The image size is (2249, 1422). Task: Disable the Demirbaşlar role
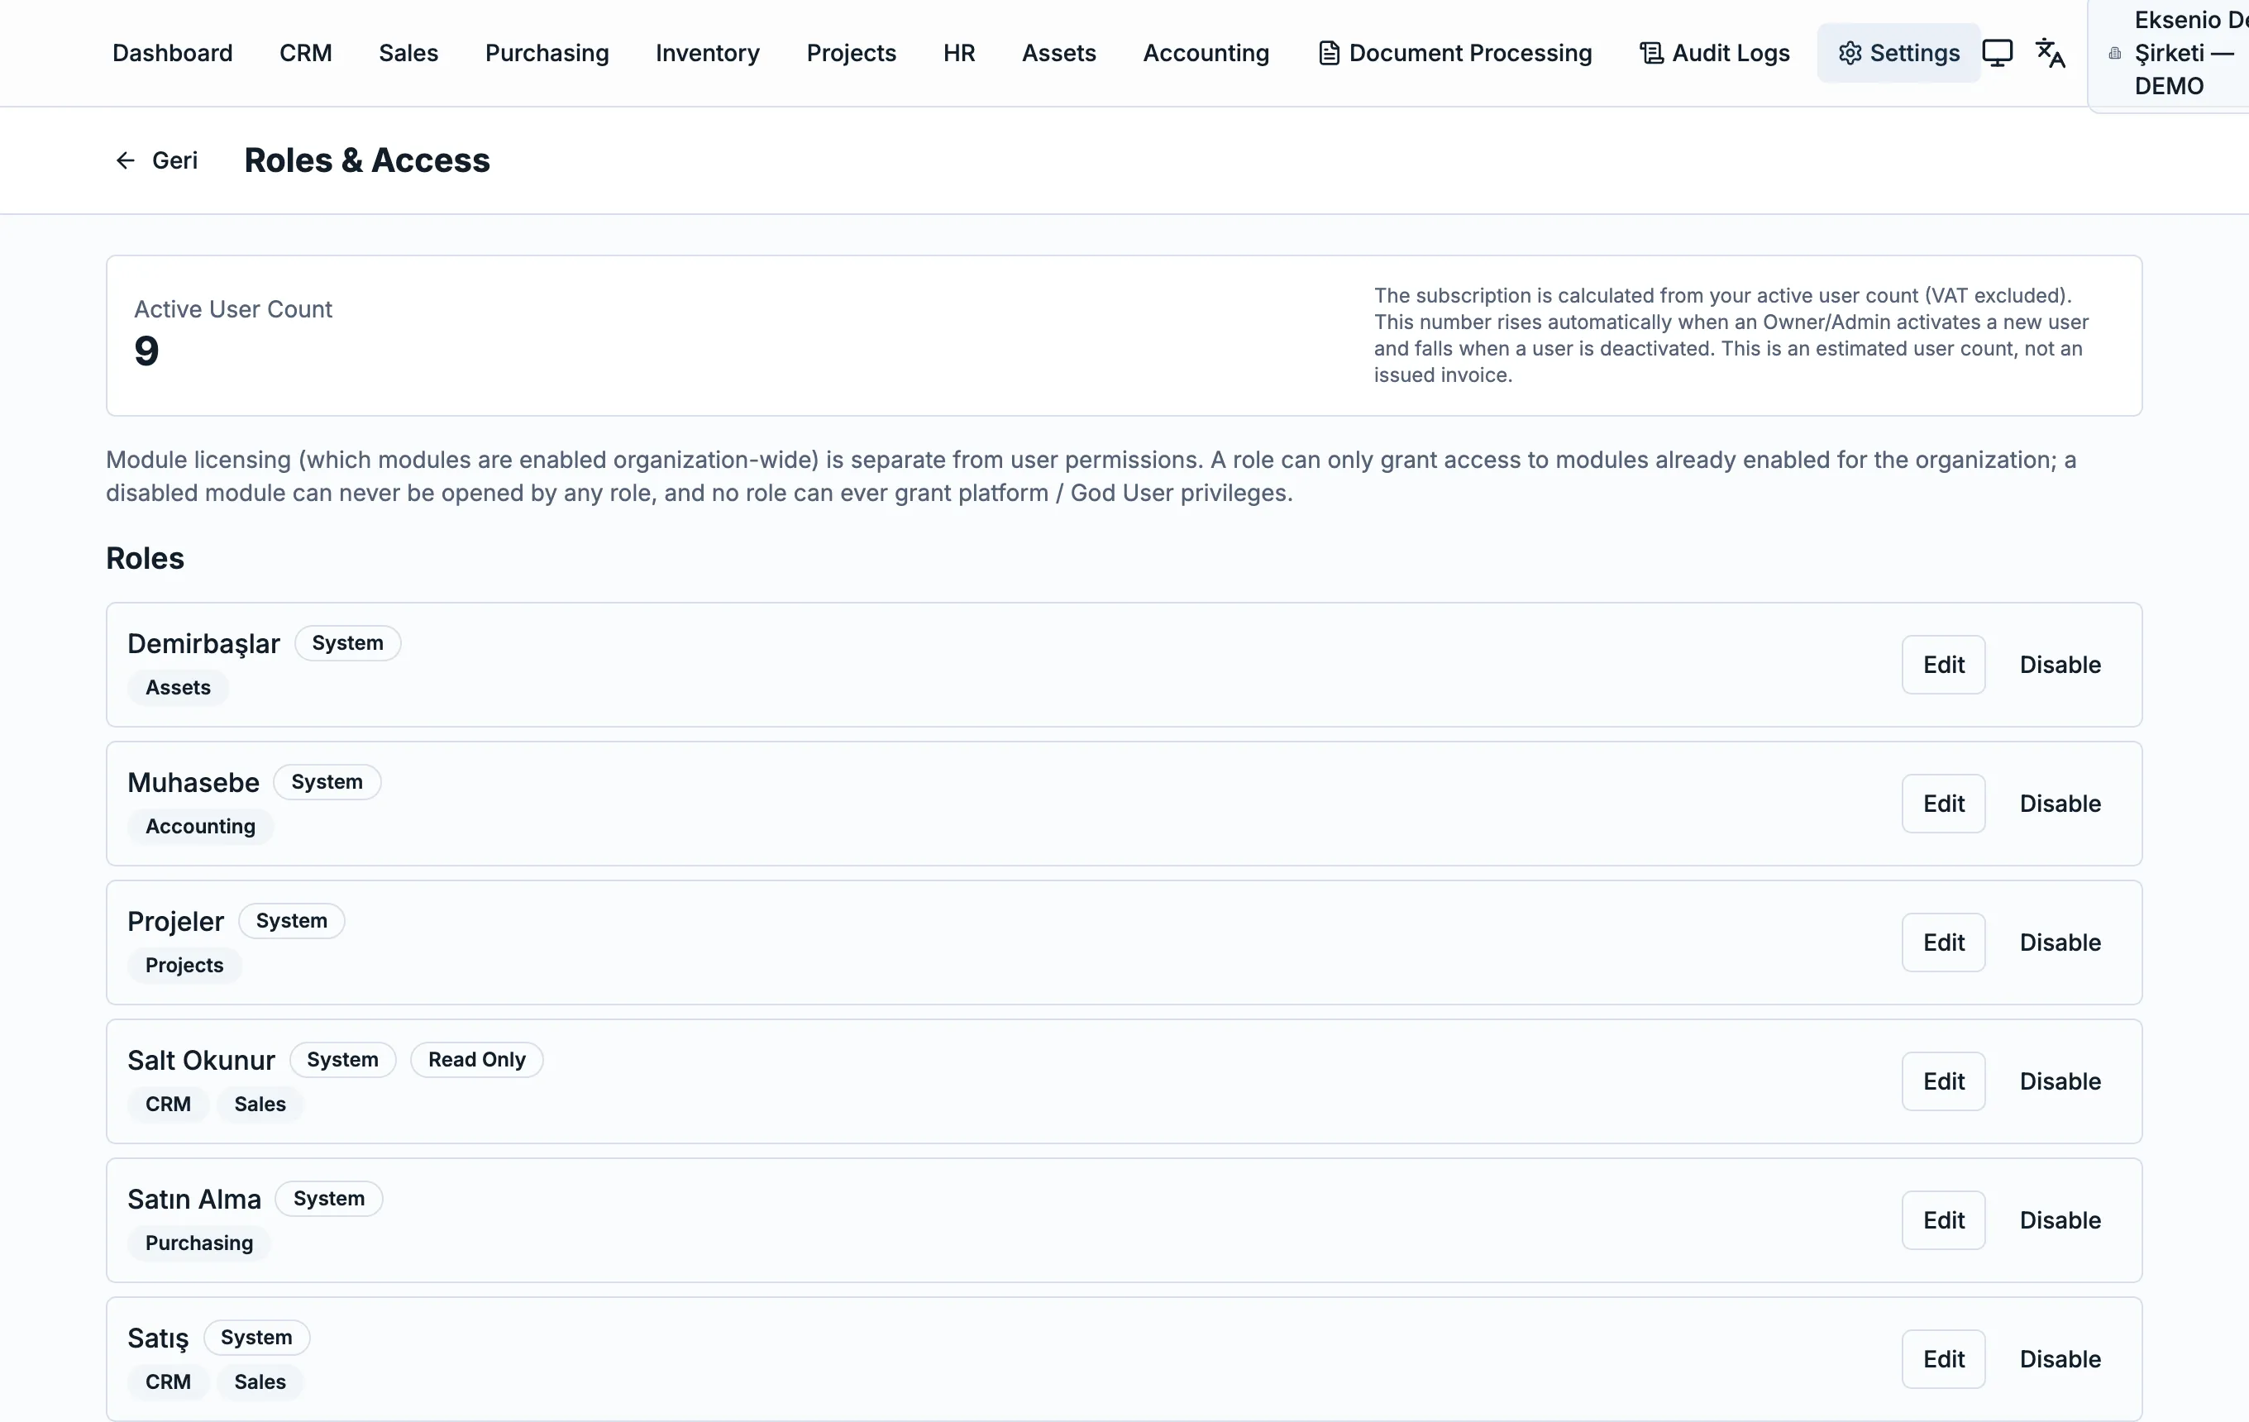2060,665
